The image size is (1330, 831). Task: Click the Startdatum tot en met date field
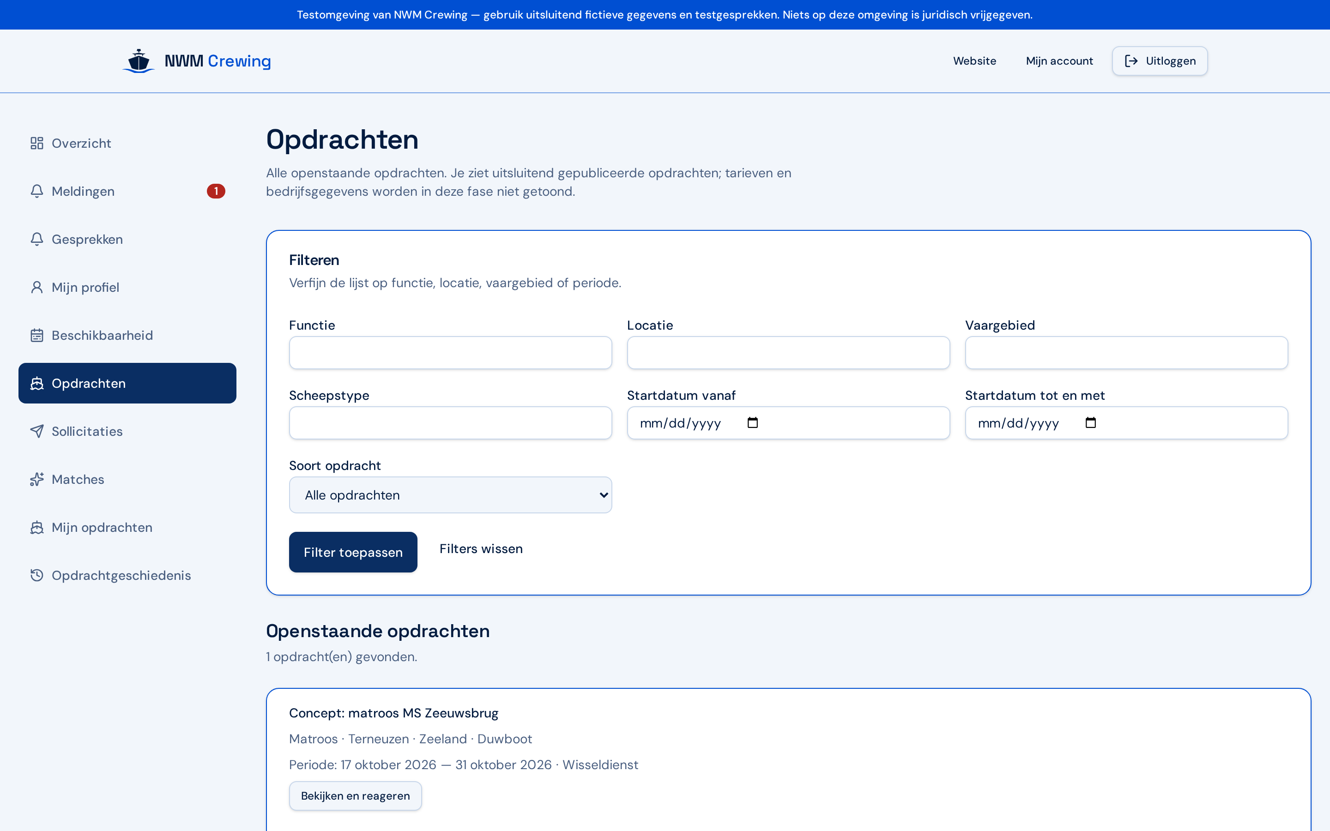pyautogui.click(x=1126, y=422)
